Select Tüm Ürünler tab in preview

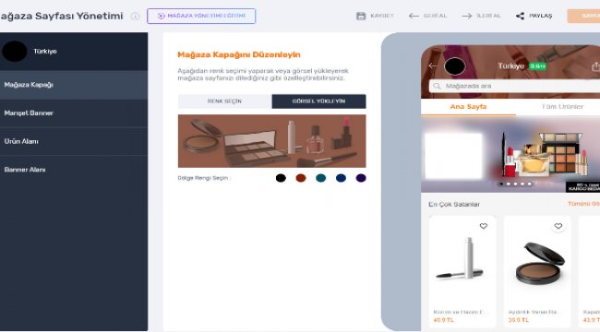point(562,107)
